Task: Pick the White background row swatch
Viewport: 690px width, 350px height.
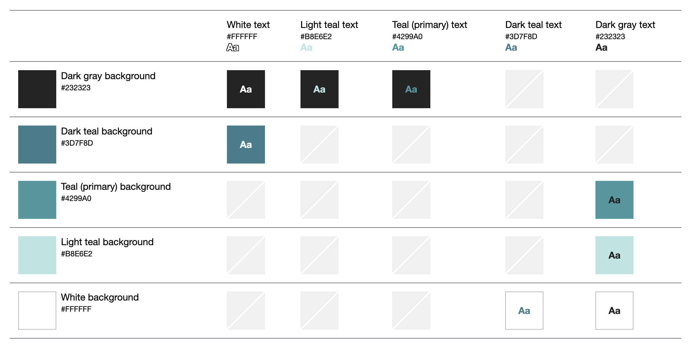Action: point(37,311)
